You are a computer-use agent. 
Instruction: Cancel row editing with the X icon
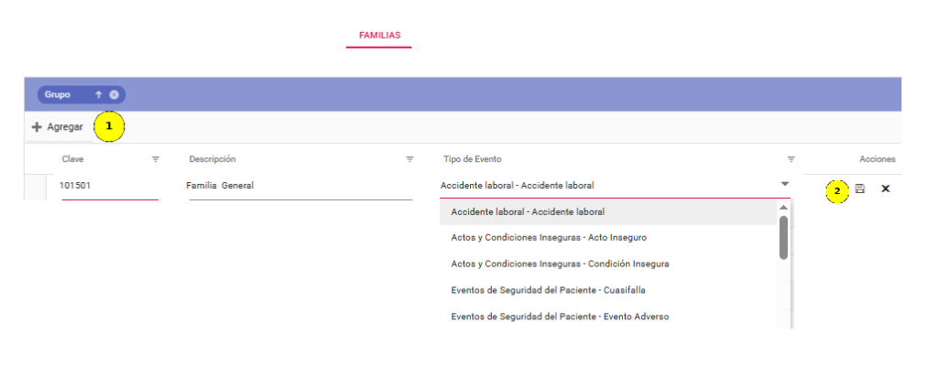[x=886, y=188]
